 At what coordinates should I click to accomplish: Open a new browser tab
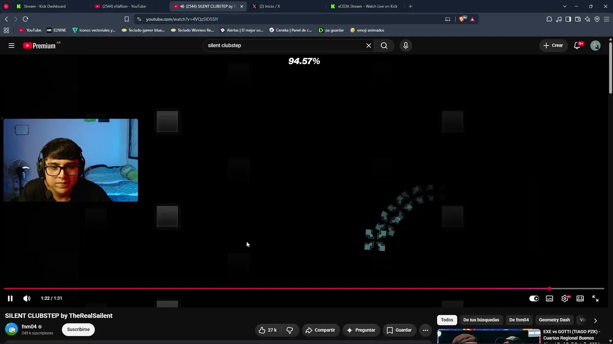[410, 6]
